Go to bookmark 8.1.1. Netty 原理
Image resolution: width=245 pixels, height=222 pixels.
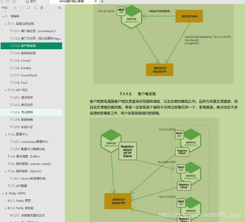[19, 201]
